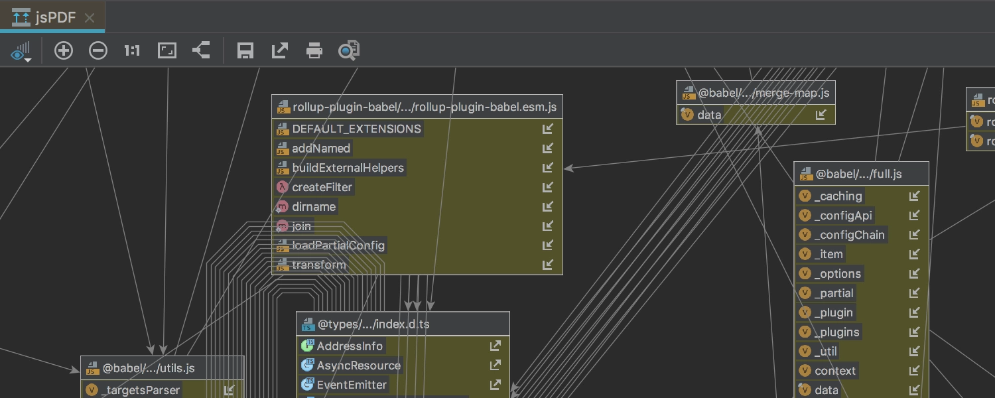Export diagram to file icon

[x=280, y=50]
